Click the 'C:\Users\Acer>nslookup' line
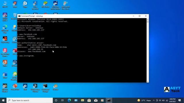The image size is (184, 103). 29,26
